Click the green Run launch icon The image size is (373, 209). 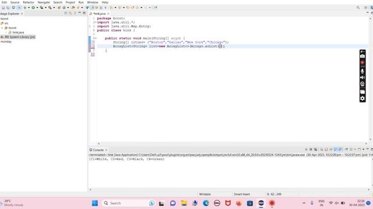pyautogui.click(x=33, y=8)
